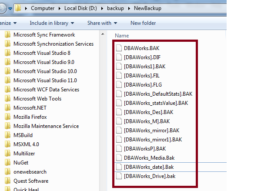Select file name [DBAWorks_DefaultStats].BAK
261x191 pixels.
point(158,94)
